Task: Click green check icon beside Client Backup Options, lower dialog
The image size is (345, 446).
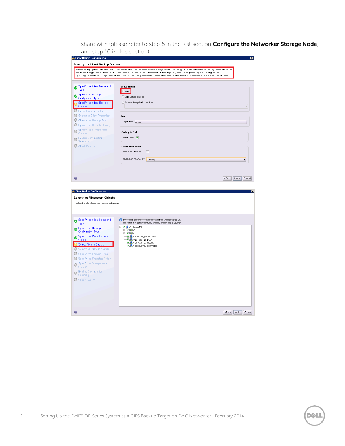Action: click(x=76, y=238)
